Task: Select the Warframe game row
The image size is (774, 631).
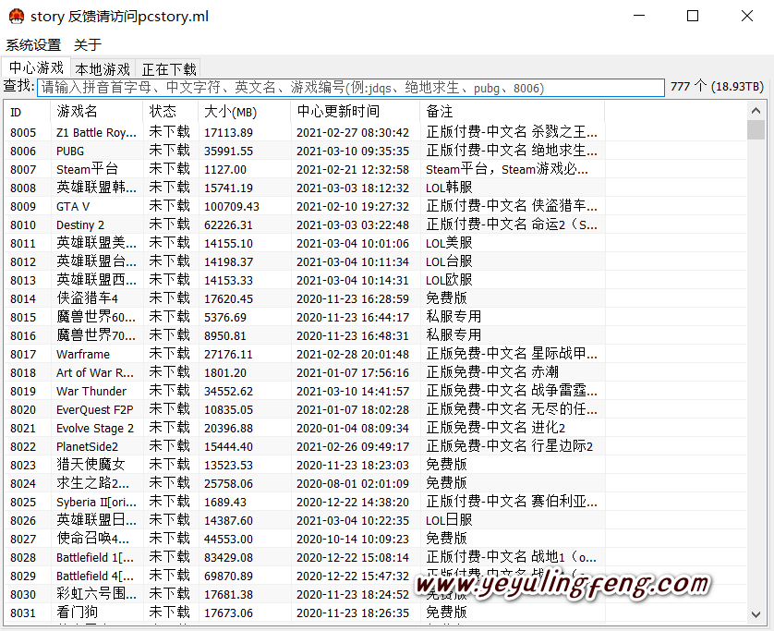Action: pos(375,354)
